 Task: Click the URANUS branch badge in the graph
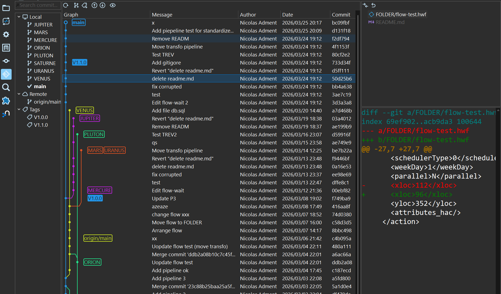coord(115,150)
